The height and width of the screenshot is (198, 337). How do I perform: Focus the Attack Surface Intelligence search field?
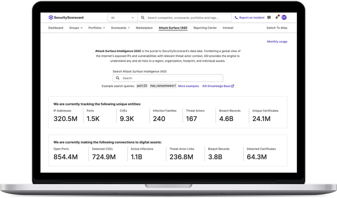click(168, 78)
